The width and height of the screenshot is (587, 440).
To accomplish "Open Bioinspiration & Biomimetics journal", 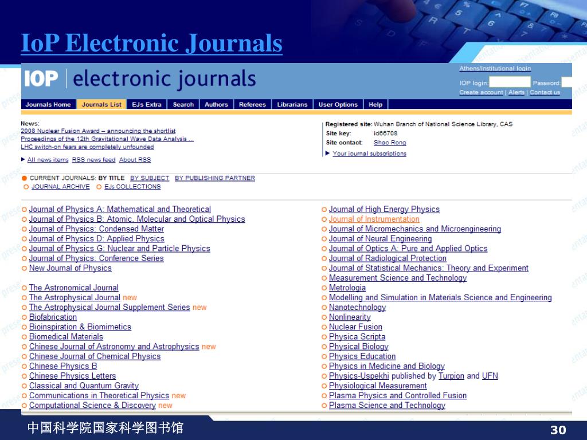I will 80,327.
